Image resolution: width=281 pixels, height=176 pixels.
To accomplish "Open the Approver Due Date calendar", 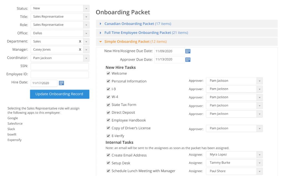I will pos(188,59).
